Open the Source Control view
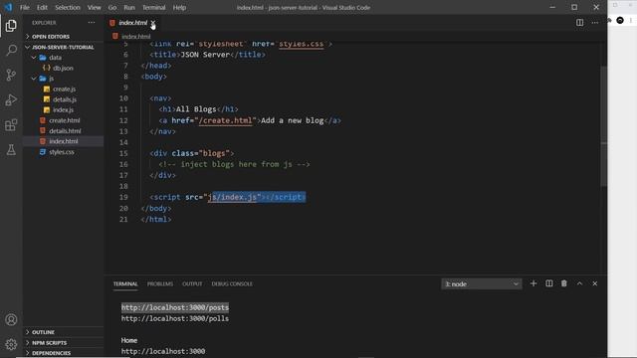 pyautogui.click(x=11, y=76)
